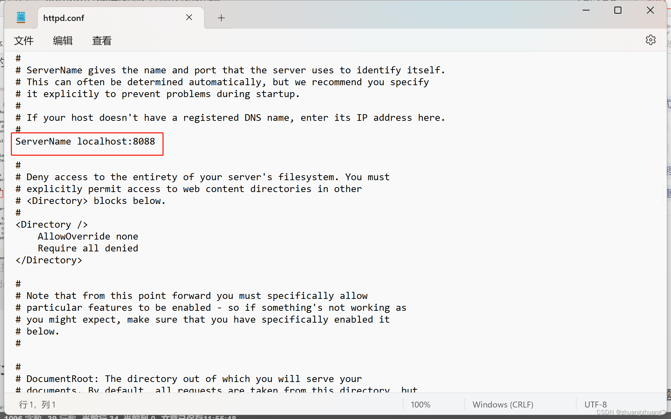Click the UTF-8 encoding indicator
This screenshot has height=419, width=671.
(596, 404)
